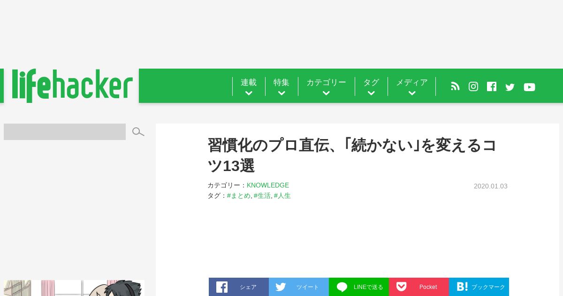563x296 pixels.
Task: Open the KNOWLEDGE category link
Action: click(268, 185)
